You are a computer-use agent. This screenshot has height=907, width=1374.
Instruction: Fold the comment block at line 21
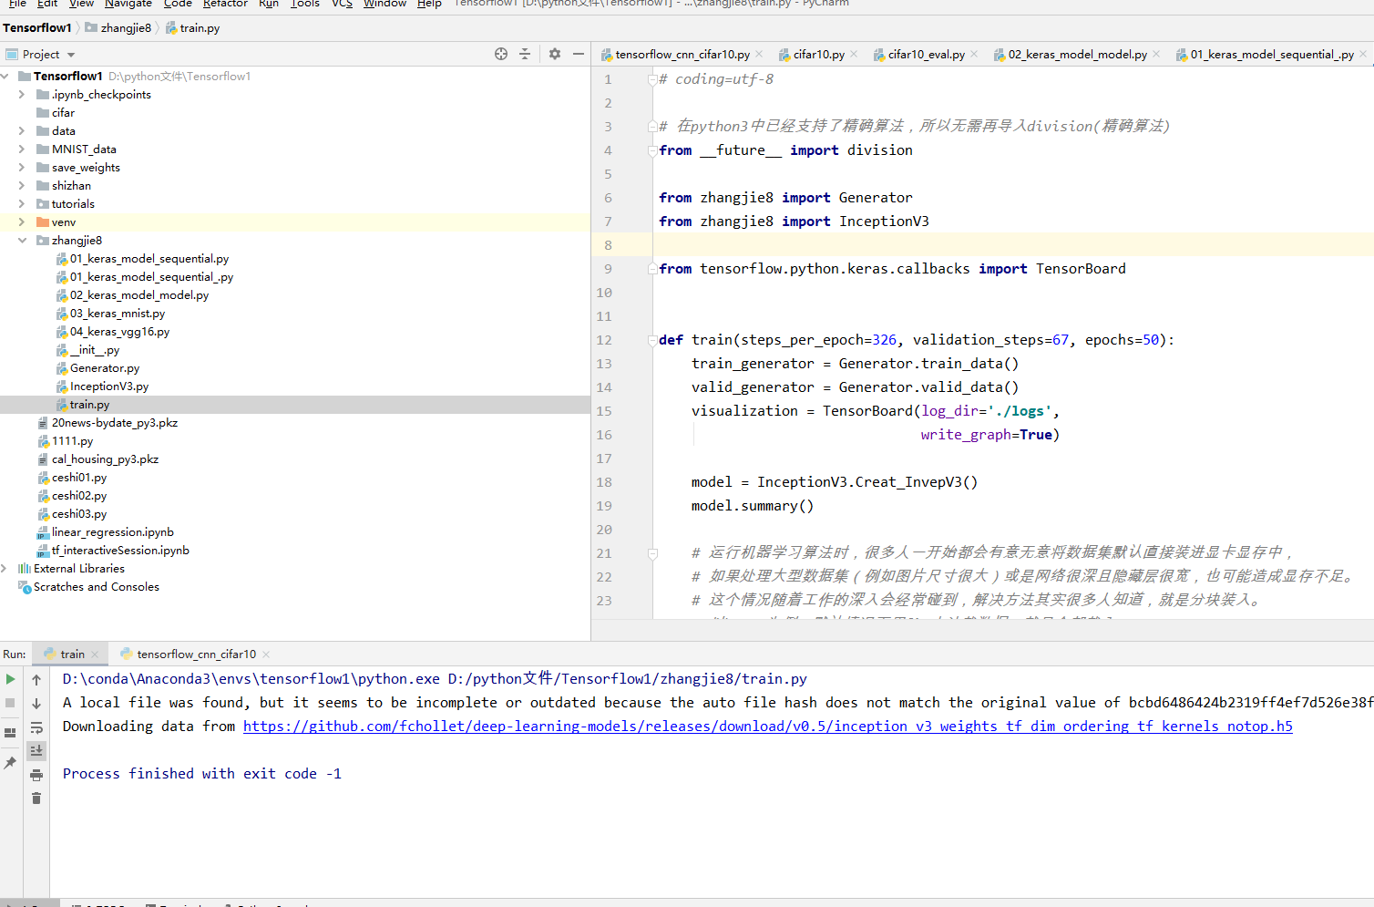(x=652, y=553)
